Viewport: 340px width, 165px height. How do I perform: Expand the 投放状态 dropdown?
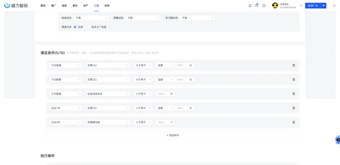[91, 18]
